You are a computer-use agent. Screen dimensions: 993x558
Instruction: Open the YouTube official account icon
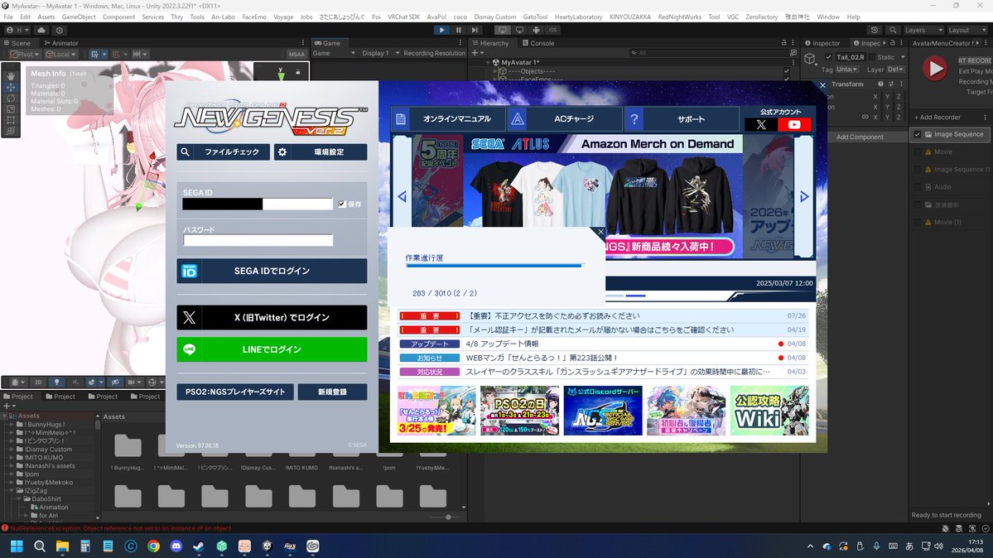[794, 125]
